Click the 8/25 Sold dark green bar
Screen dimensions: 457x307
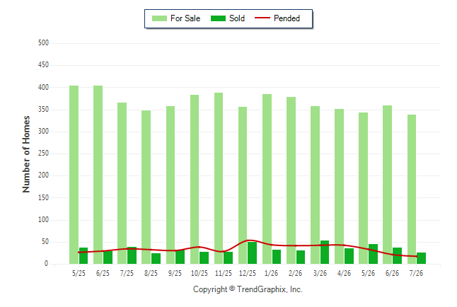point(156,259)
